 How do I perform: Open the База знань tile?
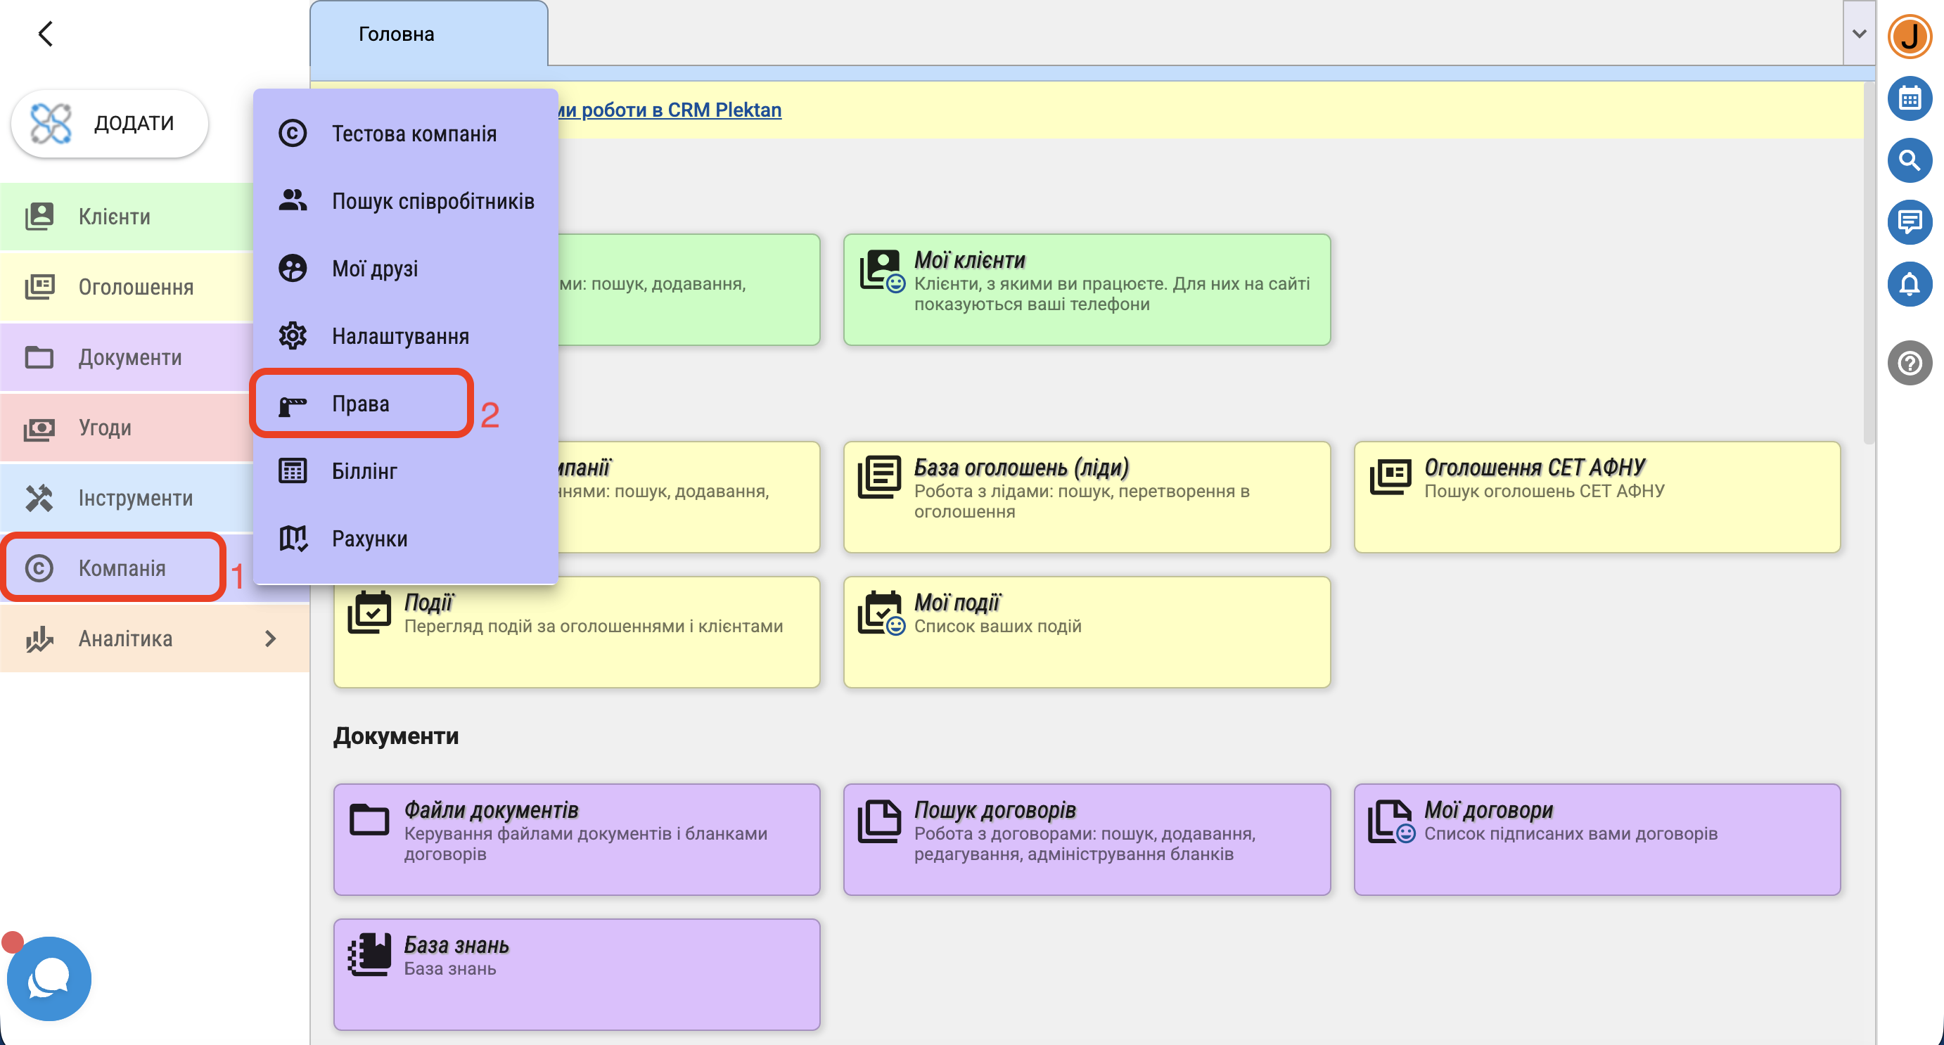tap(577, 973)
